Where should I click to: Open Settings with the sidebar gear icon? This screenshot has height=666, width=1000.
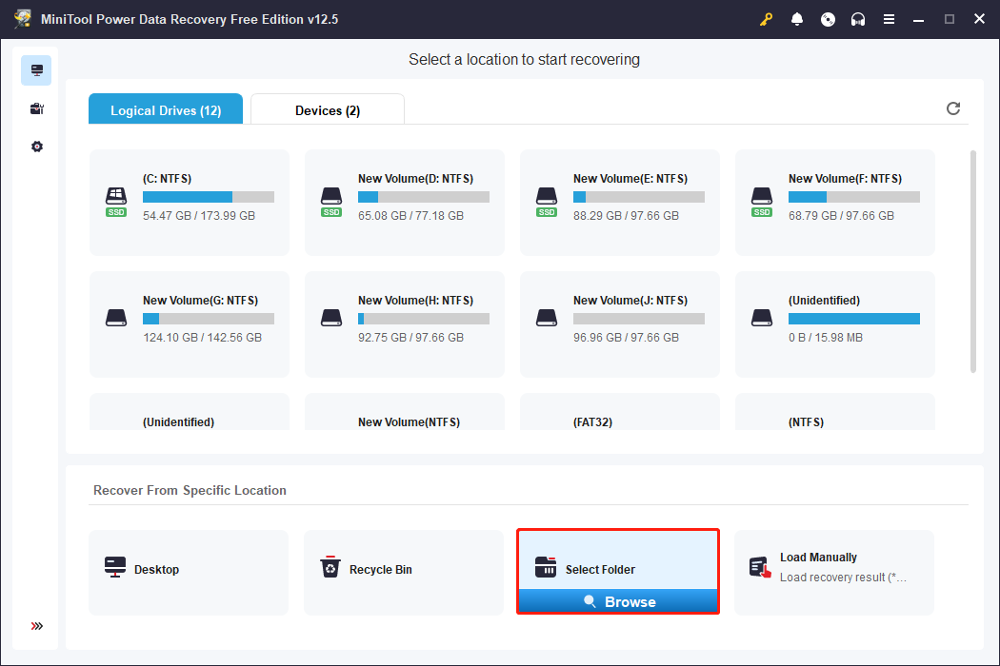(36, 146)
